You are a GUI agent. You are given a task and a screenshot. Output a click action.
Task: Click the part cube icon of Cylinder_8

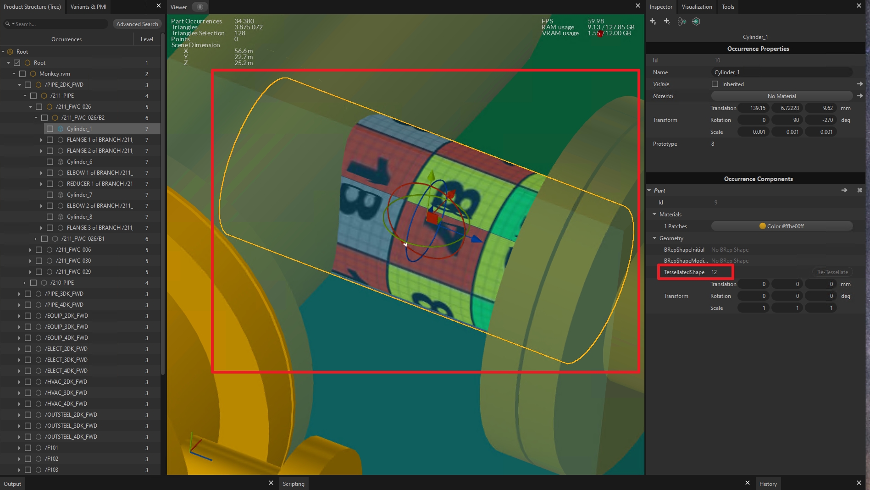click(61, 217)
